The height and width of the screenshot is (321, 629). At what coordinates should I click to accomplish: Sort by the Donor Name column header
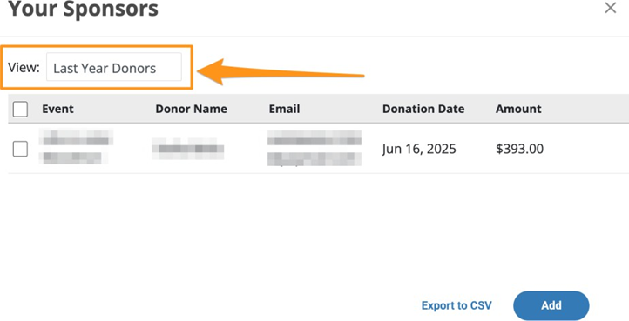tap(192, 109)
